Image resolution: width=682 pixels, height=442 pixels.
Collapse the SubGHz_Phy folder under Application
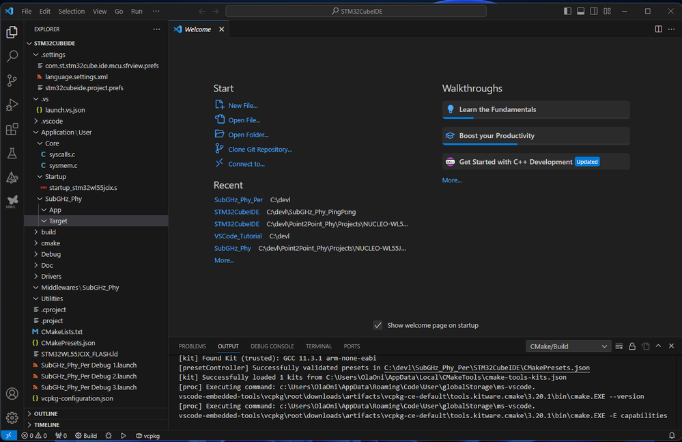96,199
